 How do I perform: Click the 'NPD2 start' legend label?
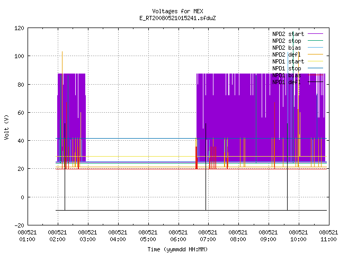tap(288, 34)
